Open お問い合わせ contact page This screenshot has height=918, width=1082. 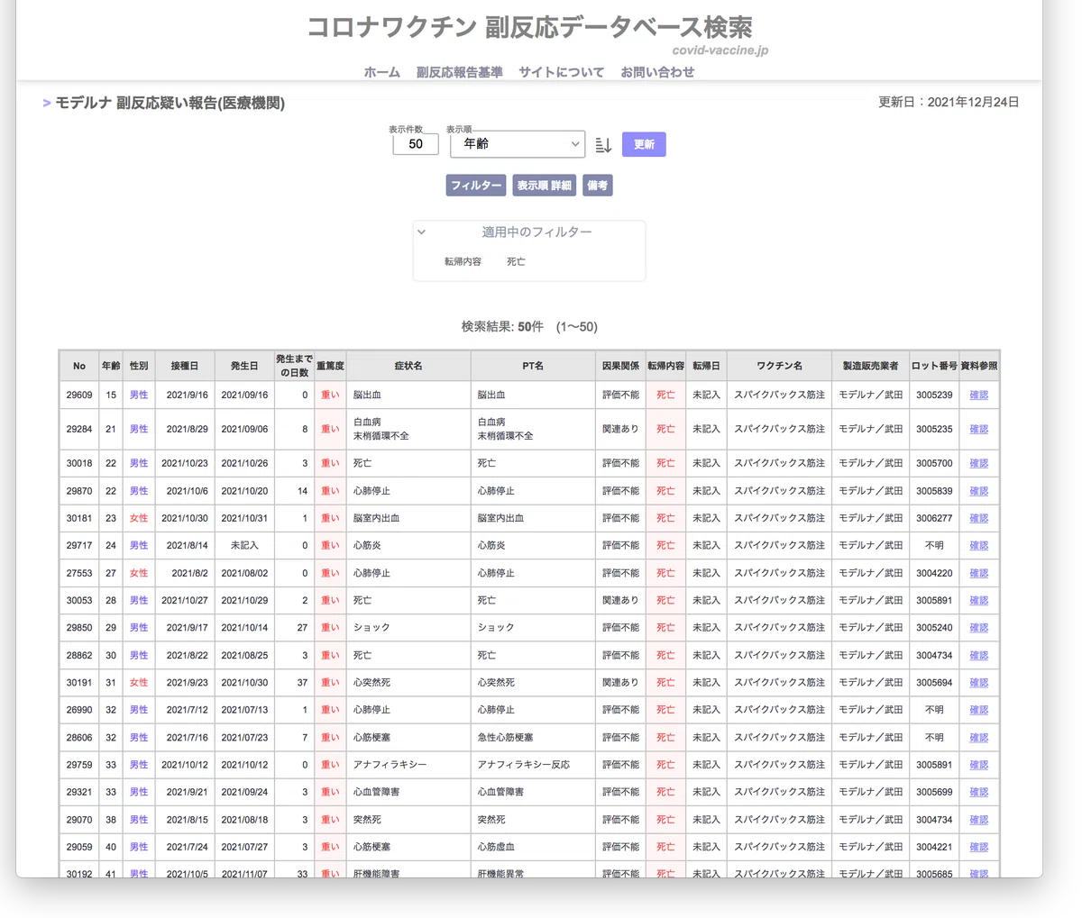tap(657, 72)
